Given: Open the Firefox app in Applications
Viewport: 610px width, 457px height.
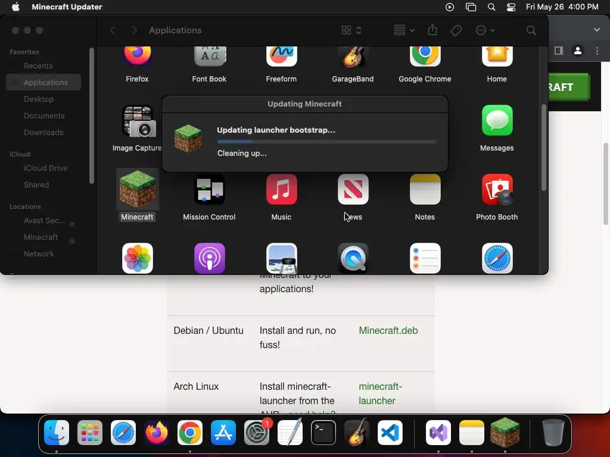Looking at the screenshot, I should (138, 56).
